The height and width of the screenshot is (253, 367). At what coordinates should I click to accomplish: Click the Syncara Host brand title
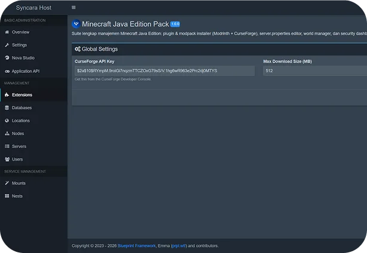pyautogui.click(x=33, y=8)
